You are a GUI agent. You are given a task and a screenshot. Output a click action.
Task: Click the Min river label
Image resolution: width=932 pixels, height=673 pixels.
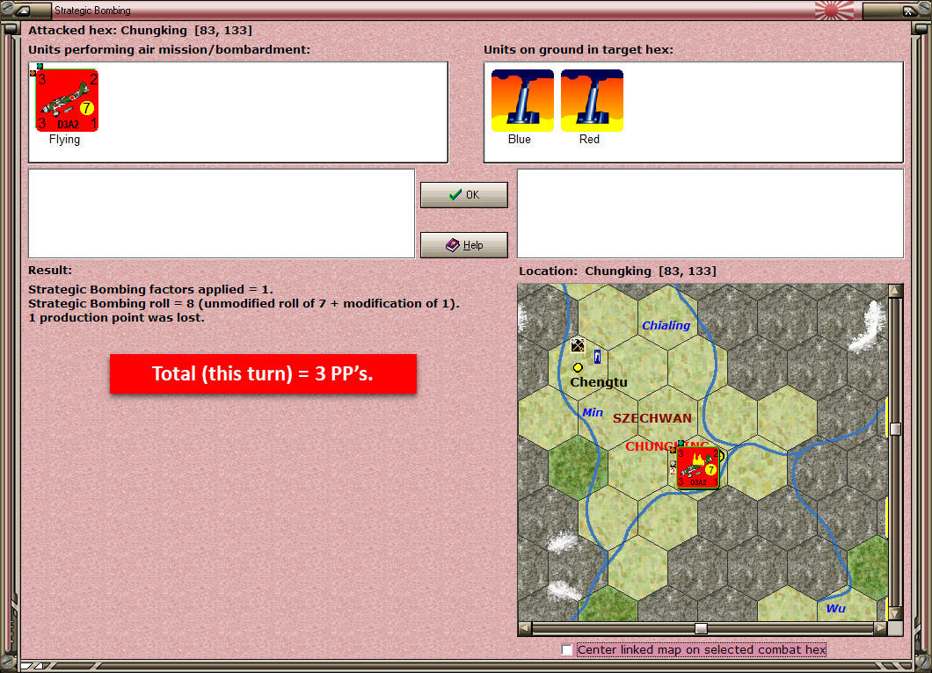[x=592, y=412]
